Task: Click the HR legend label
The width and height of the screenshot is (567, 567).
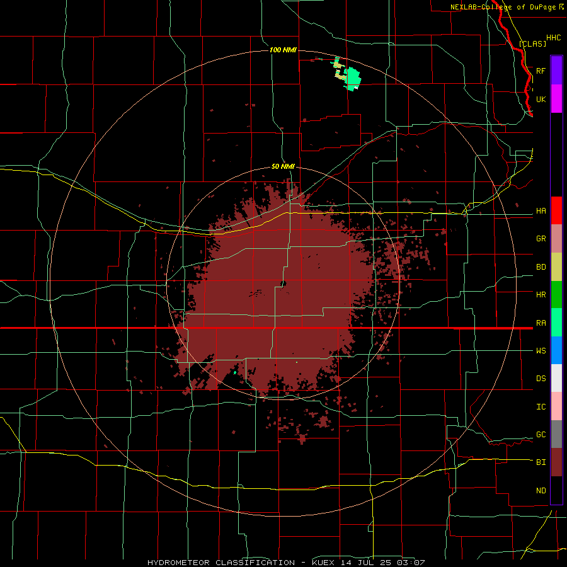Action: coord(541,295)
